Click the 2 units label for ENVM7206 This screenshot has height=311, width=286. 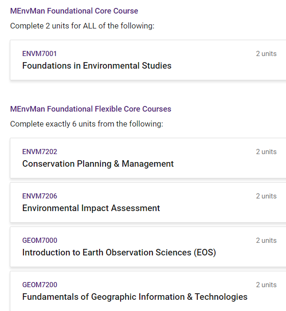point(266,196)
